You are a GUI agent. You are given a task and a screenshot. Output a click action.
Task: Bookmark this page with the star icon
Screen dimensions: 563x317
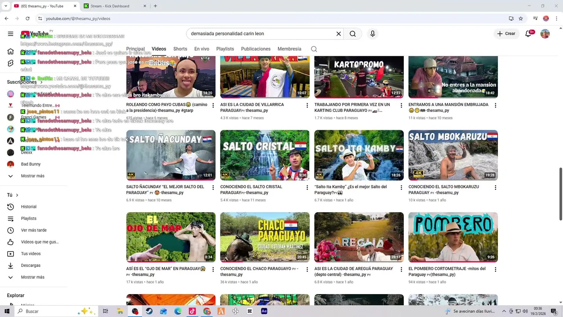[x=521, y=18]
